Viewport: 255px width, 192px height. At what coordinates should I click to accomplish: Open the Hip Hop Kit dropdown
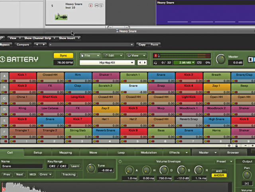coord(107,63)
